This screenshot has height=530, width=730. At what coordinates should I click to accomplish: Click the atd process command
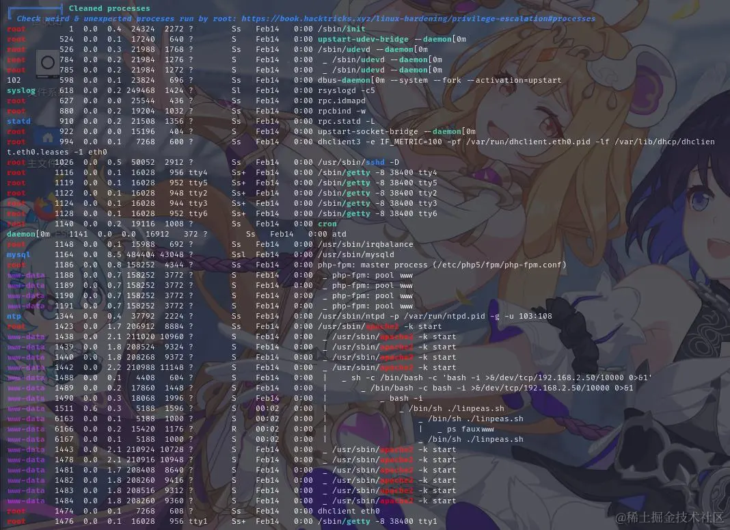[x=339, y=234]
